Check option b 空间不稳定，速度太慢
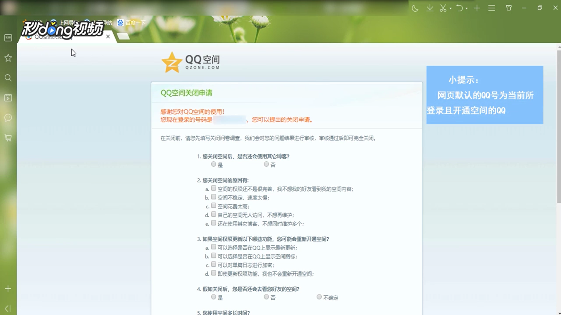Image resolution: width=561 pixels, height=315 pixels. point(214,197)
